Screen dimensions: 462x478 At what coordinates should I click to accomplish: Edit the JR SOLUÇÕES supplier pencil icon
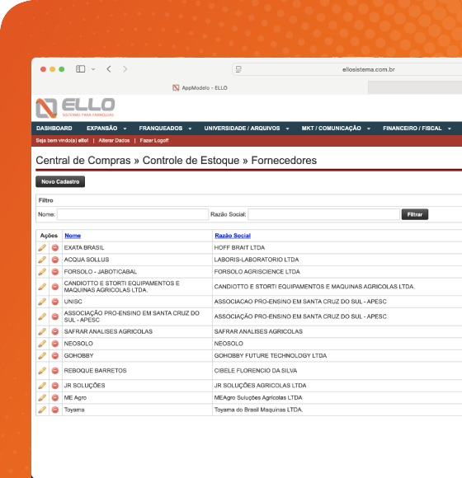coord(42,386)
